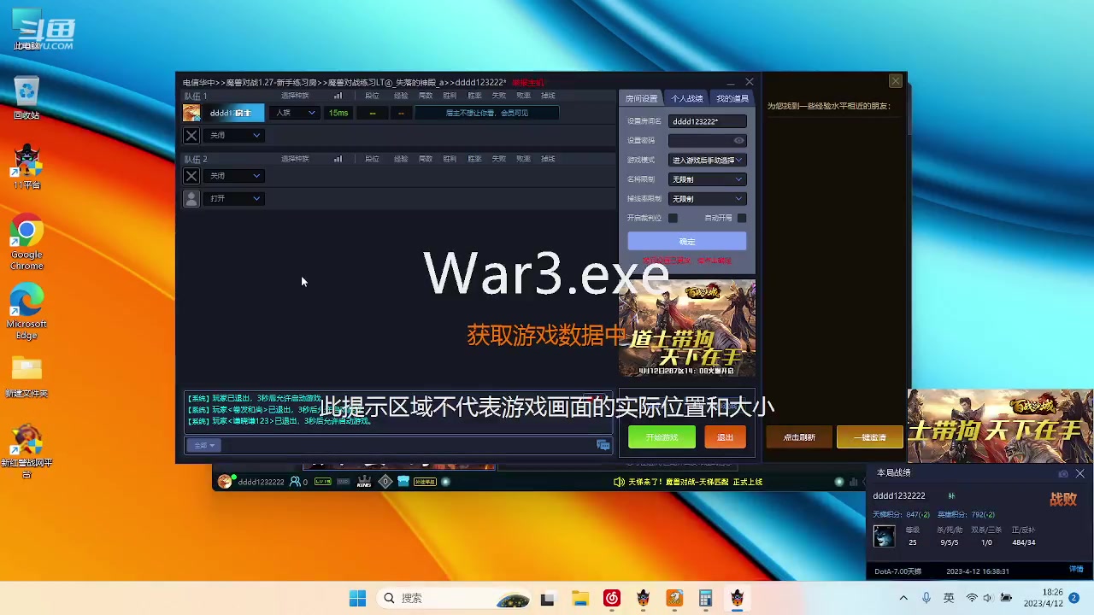This screenshot has height=615, width=1094.
Task: Open Microsoft Edge desktop shortcut
Action: click(26, 310)
